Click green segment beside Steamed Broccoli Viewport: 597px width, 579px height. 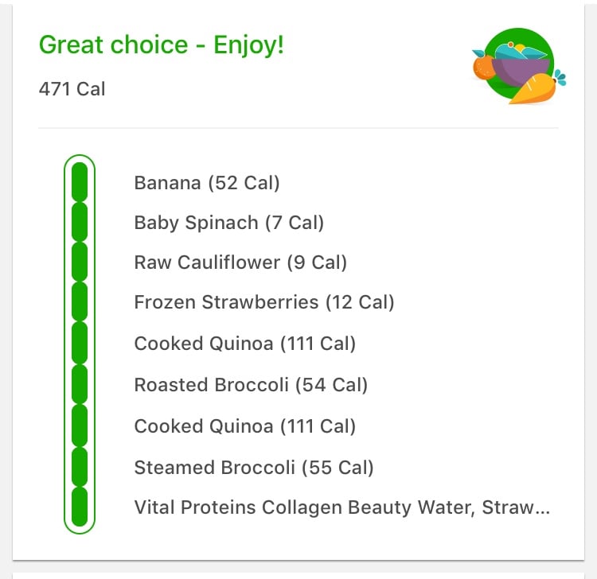80,466
